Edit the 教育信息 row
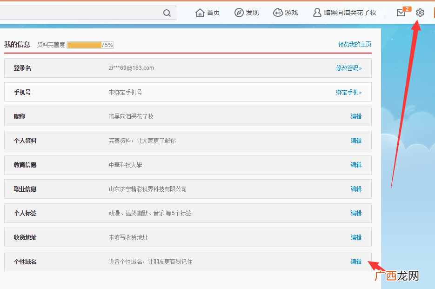435x289 pixels. coord(356,165)
